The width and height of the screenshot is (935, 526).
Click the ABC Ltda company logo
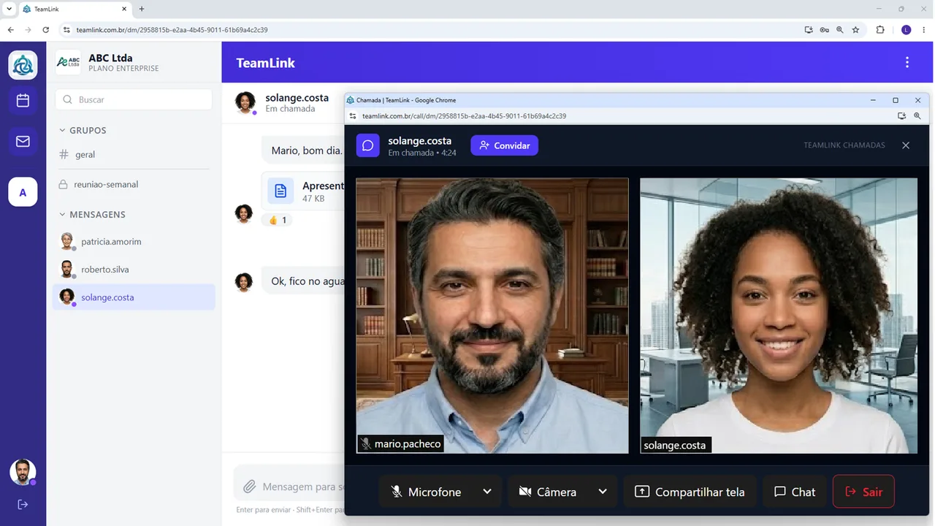(x=69, y=63)
